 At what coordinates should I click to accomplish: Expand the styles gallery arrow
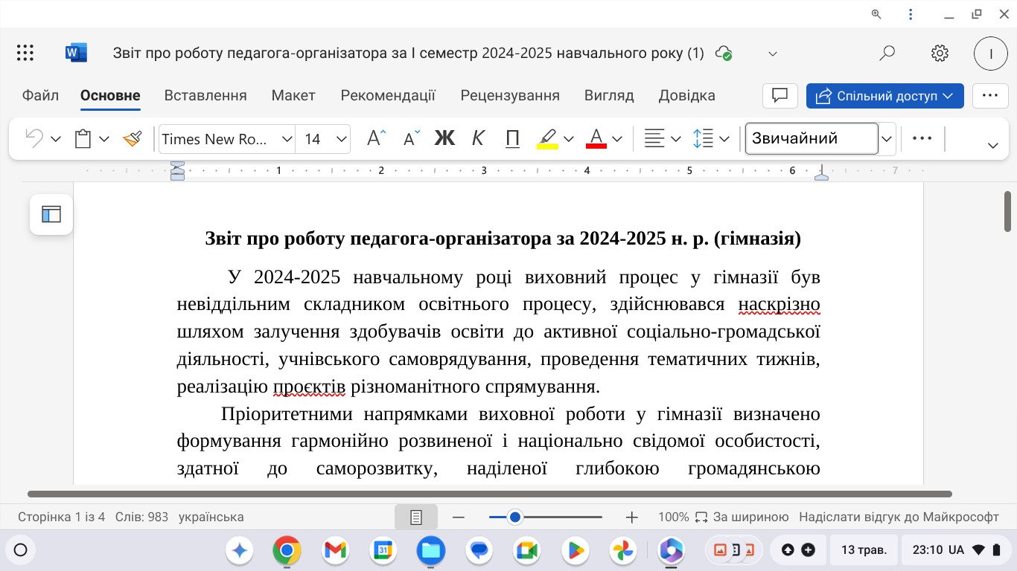[x=887, y=139]
